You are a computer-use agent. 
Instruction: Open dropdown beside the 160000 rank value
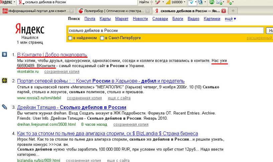184,2
